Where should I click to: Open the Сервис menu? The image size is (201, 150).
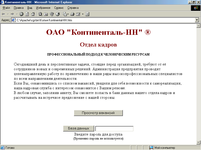click(x=59, y=8)
